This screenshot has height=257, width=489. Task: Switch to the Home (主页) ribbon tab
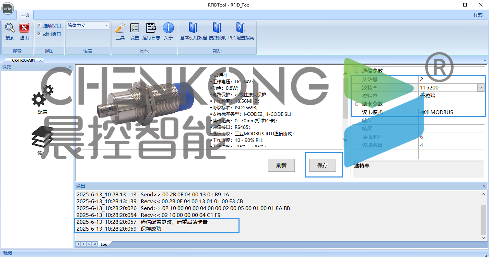click(x=25, y=15)
